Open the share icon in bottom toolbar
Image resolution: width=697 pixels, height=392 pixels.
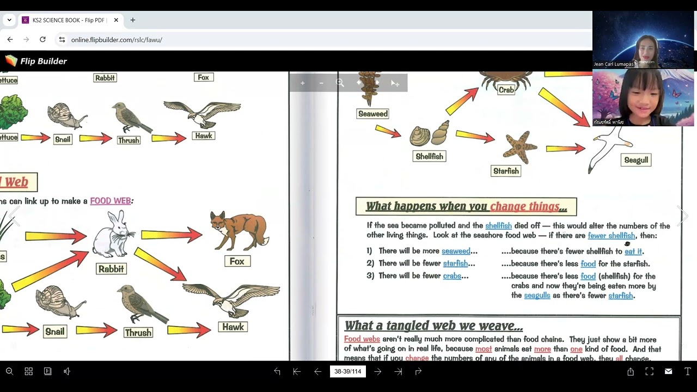point(631,371)
